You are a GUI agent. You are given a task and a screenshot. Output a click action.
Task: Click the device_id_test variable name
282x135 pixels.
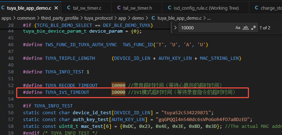tap(92, 112)
